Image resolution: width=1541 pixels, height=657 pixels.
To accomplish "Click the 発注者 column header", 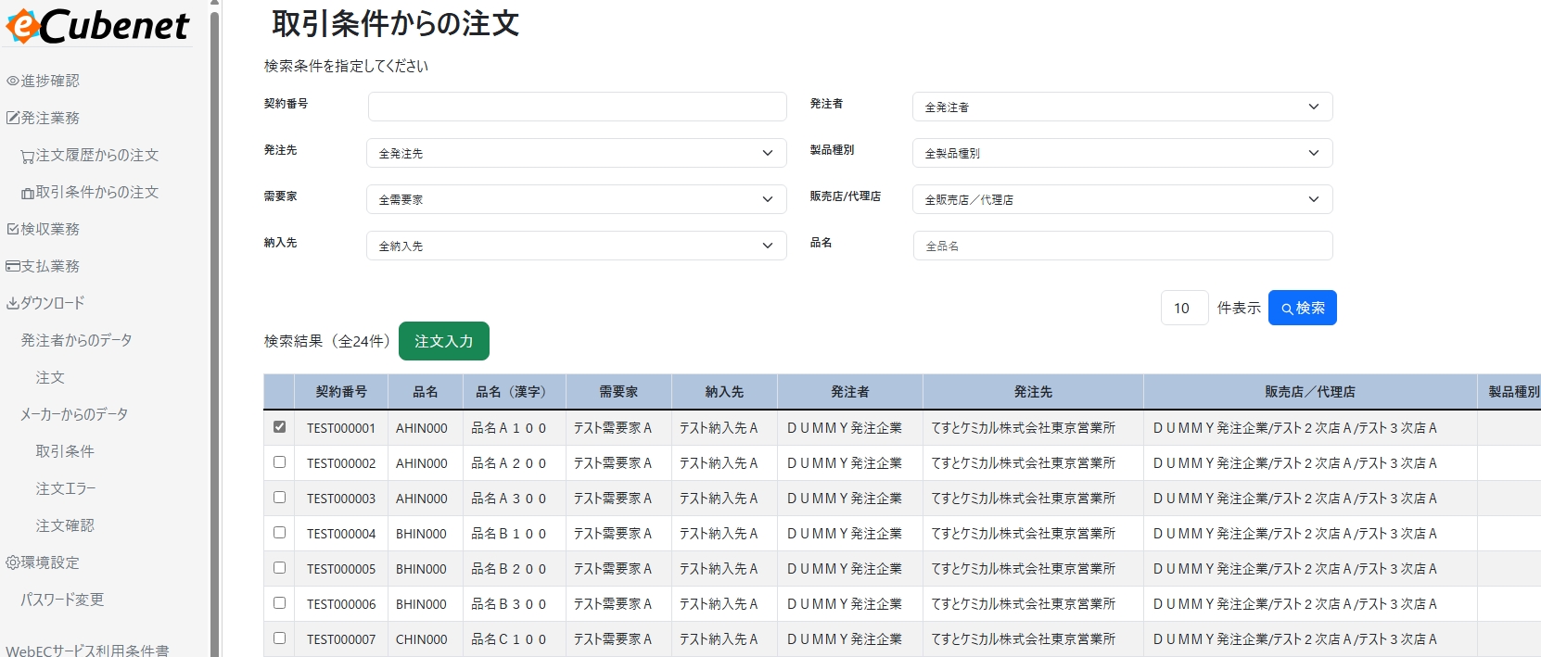I will pyautogui.click(x=850, y=392).
